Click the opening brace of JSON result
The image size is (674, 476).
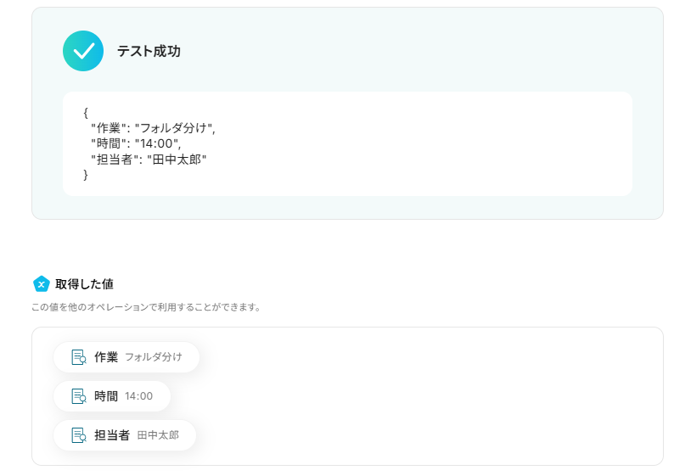tap(86, 113)
